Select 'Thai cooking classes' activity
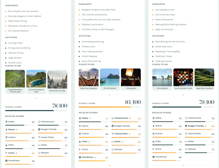 coord(92,52)
